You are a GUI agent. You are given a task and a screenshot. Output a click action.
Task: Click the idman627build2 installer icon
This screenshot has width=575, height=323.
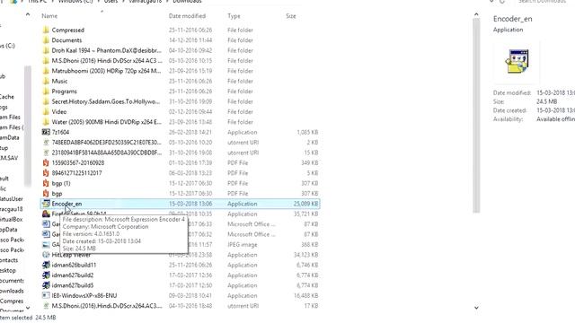pos(46,275)
